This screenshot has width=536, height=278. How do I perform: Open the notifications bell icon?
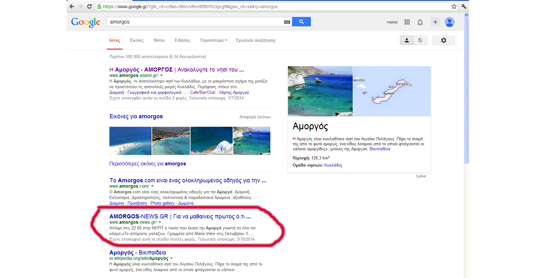(x=420, y=22)
